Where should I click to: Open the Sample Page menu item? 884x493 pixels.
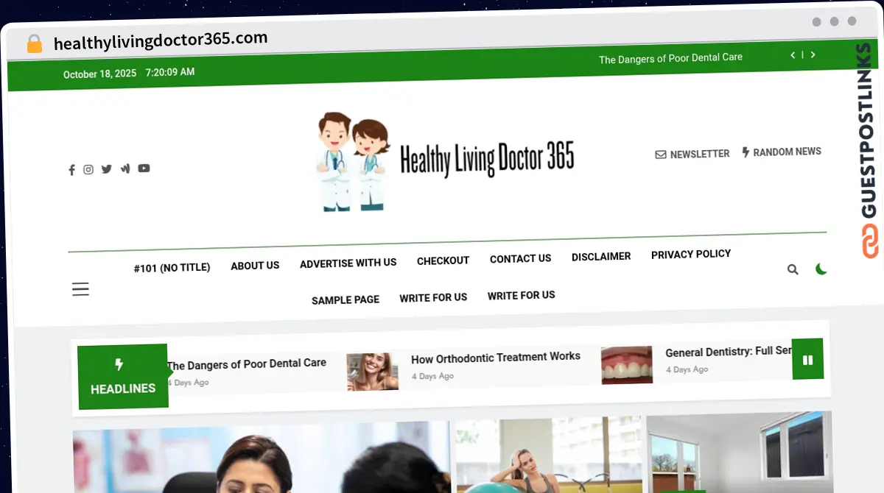(x=345, y=300)
